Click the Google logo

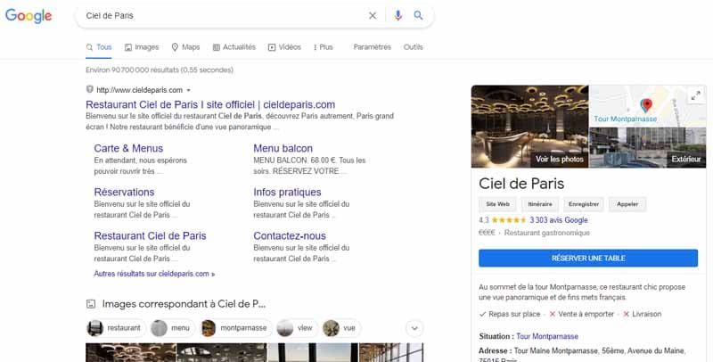click(x=29, y=15)
